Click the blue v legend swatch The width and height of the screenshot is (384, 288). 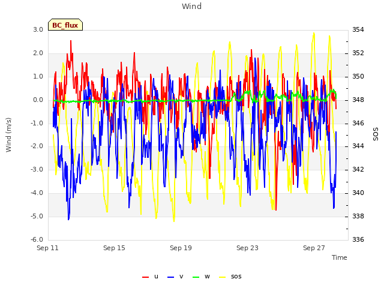170,277
